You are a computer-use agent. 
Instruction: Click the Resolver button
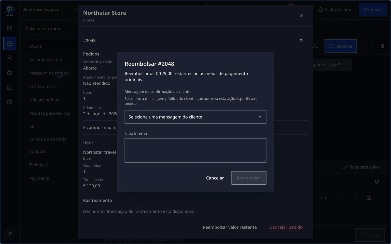point(341,46)
